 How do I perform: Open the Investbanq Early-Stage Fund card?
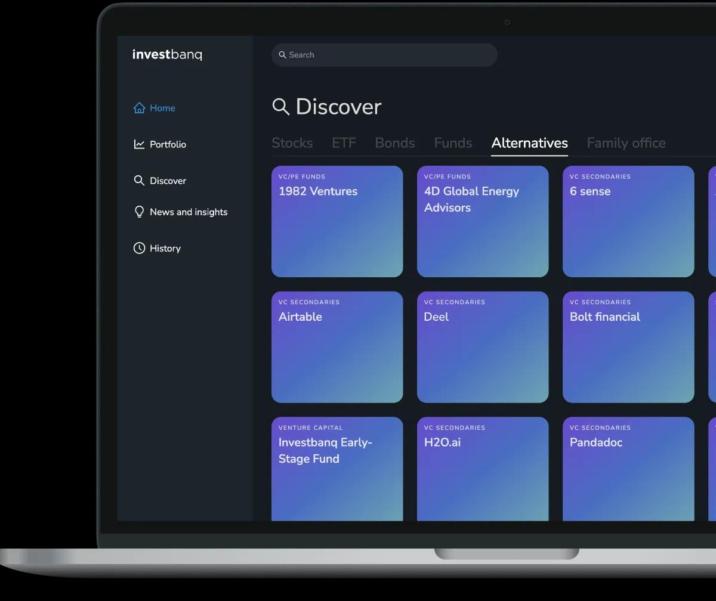click(x=337, y=469)
